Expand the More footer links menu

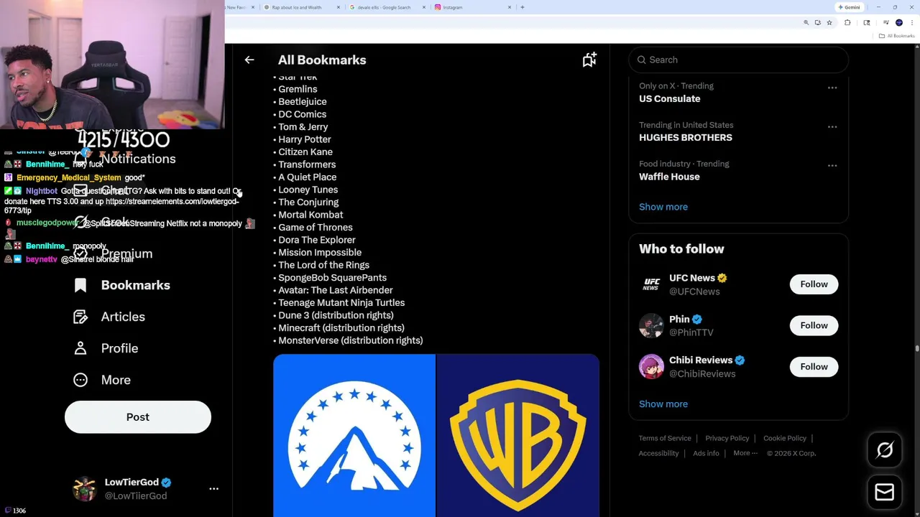745,453
